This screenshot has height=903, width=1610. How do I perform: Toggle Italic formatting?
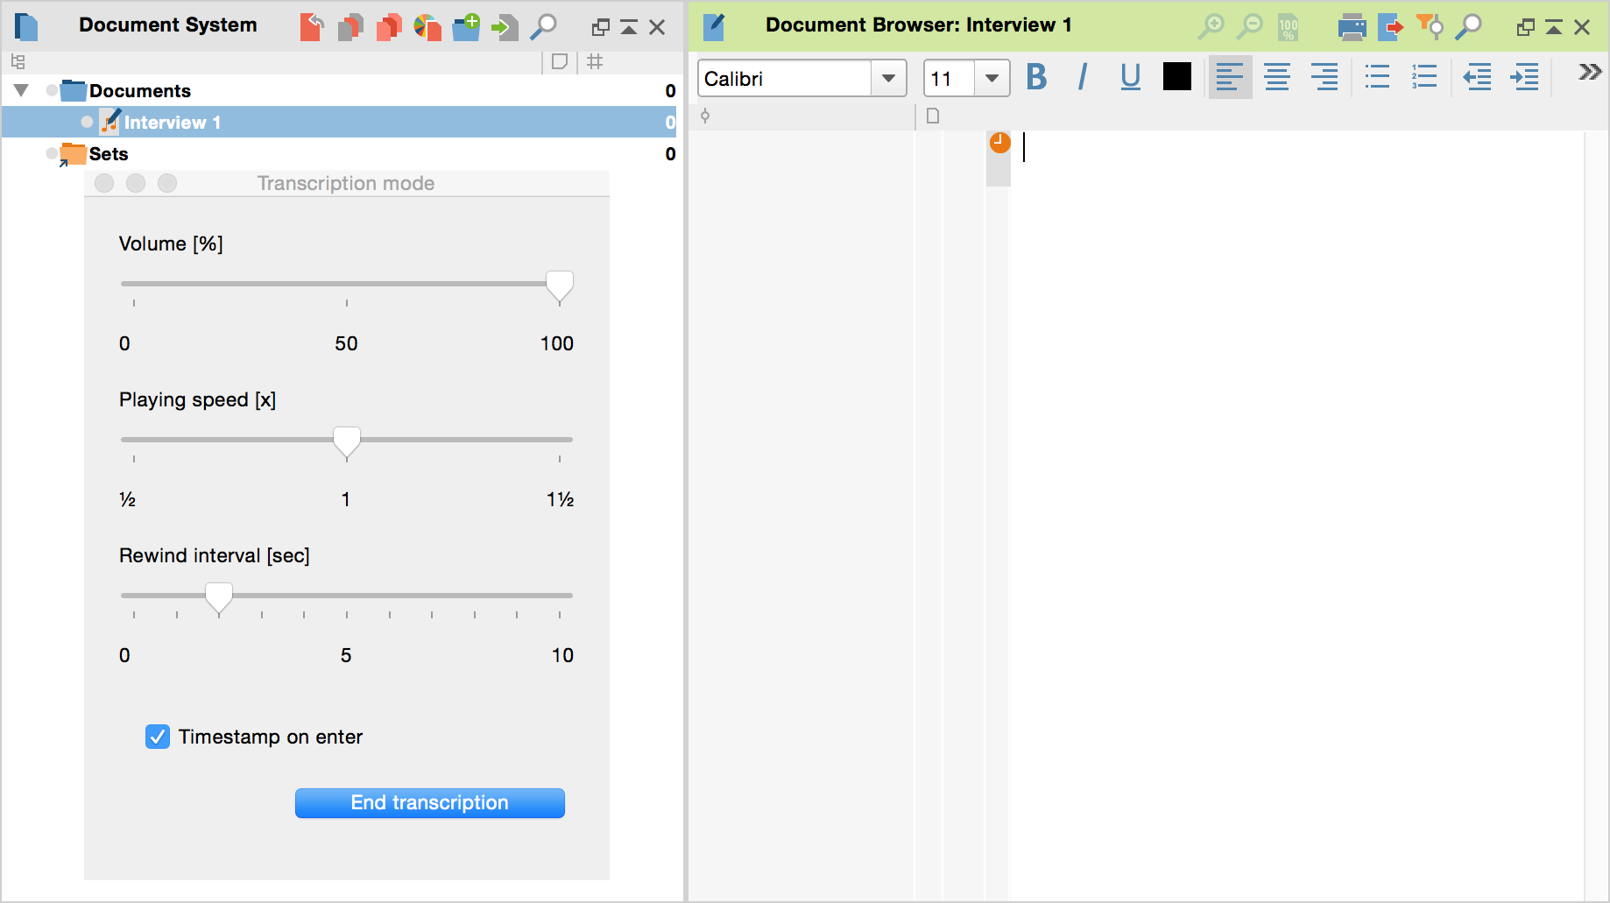point(1083,77)
